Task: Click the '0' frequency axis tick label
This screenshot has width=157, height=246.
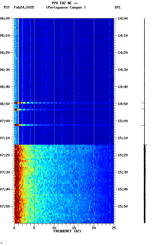Action: pos(14,228)
